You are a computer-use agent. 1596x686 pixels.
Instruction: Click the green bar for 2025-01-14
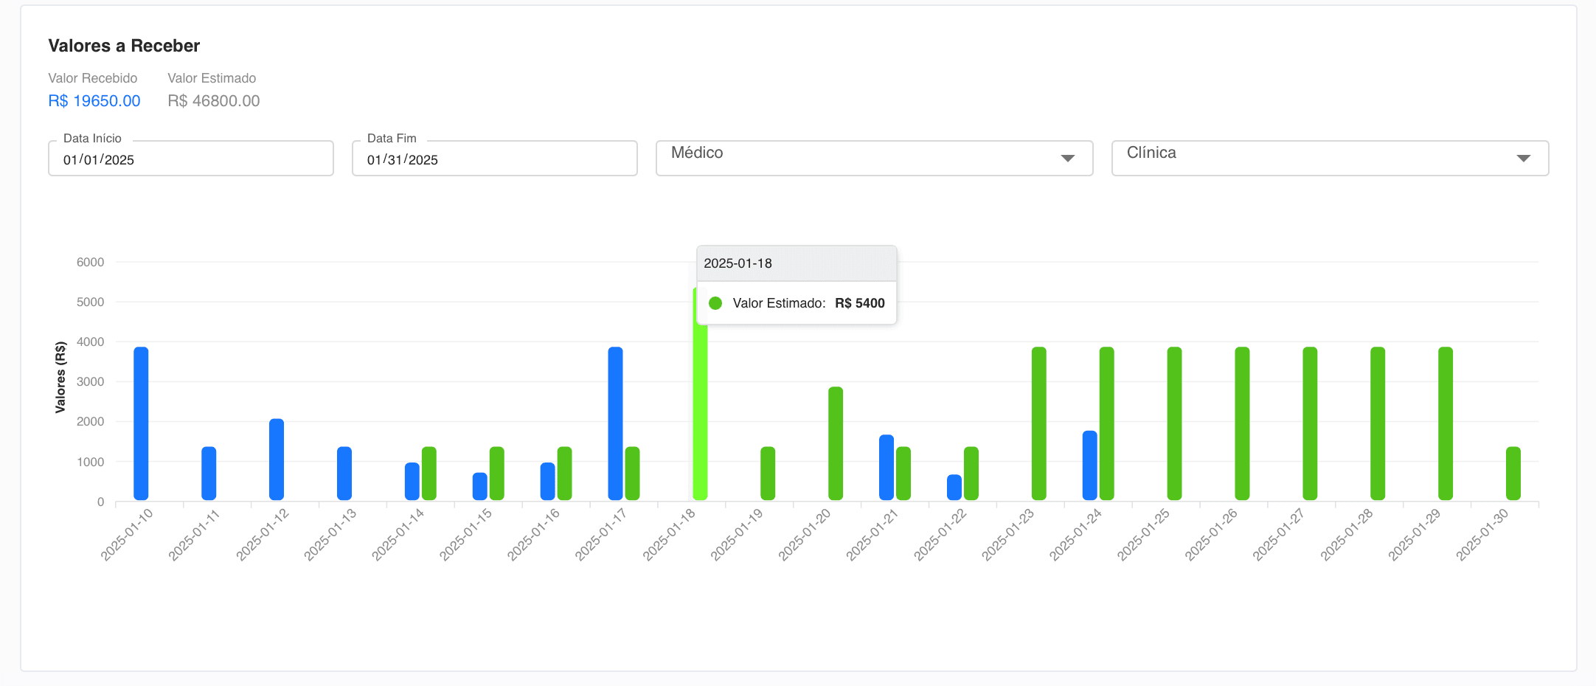429,474
